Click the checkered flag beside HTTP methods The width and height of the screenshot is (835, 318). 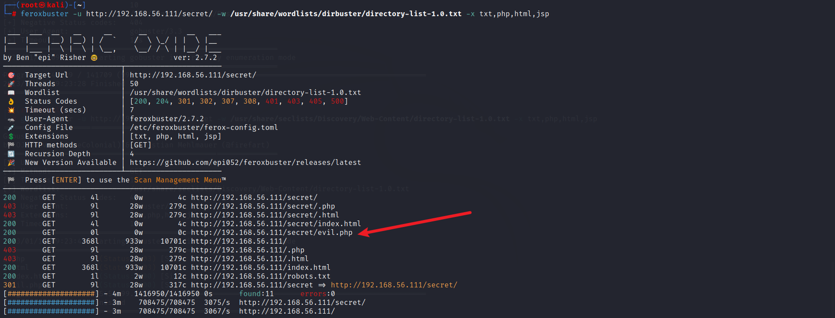11,145
